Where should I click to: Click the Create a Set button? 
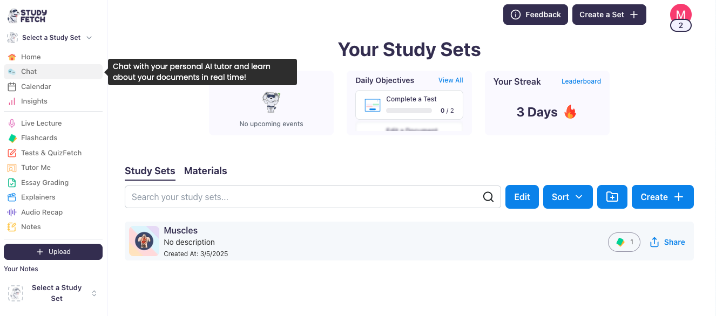click(x=609, y=15)
